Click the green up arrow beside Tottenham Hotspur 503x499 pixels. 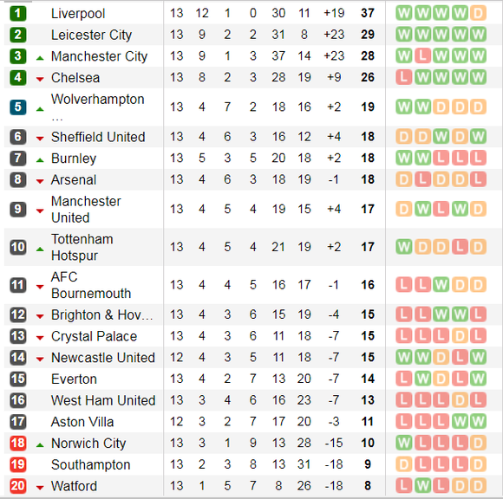40,249
